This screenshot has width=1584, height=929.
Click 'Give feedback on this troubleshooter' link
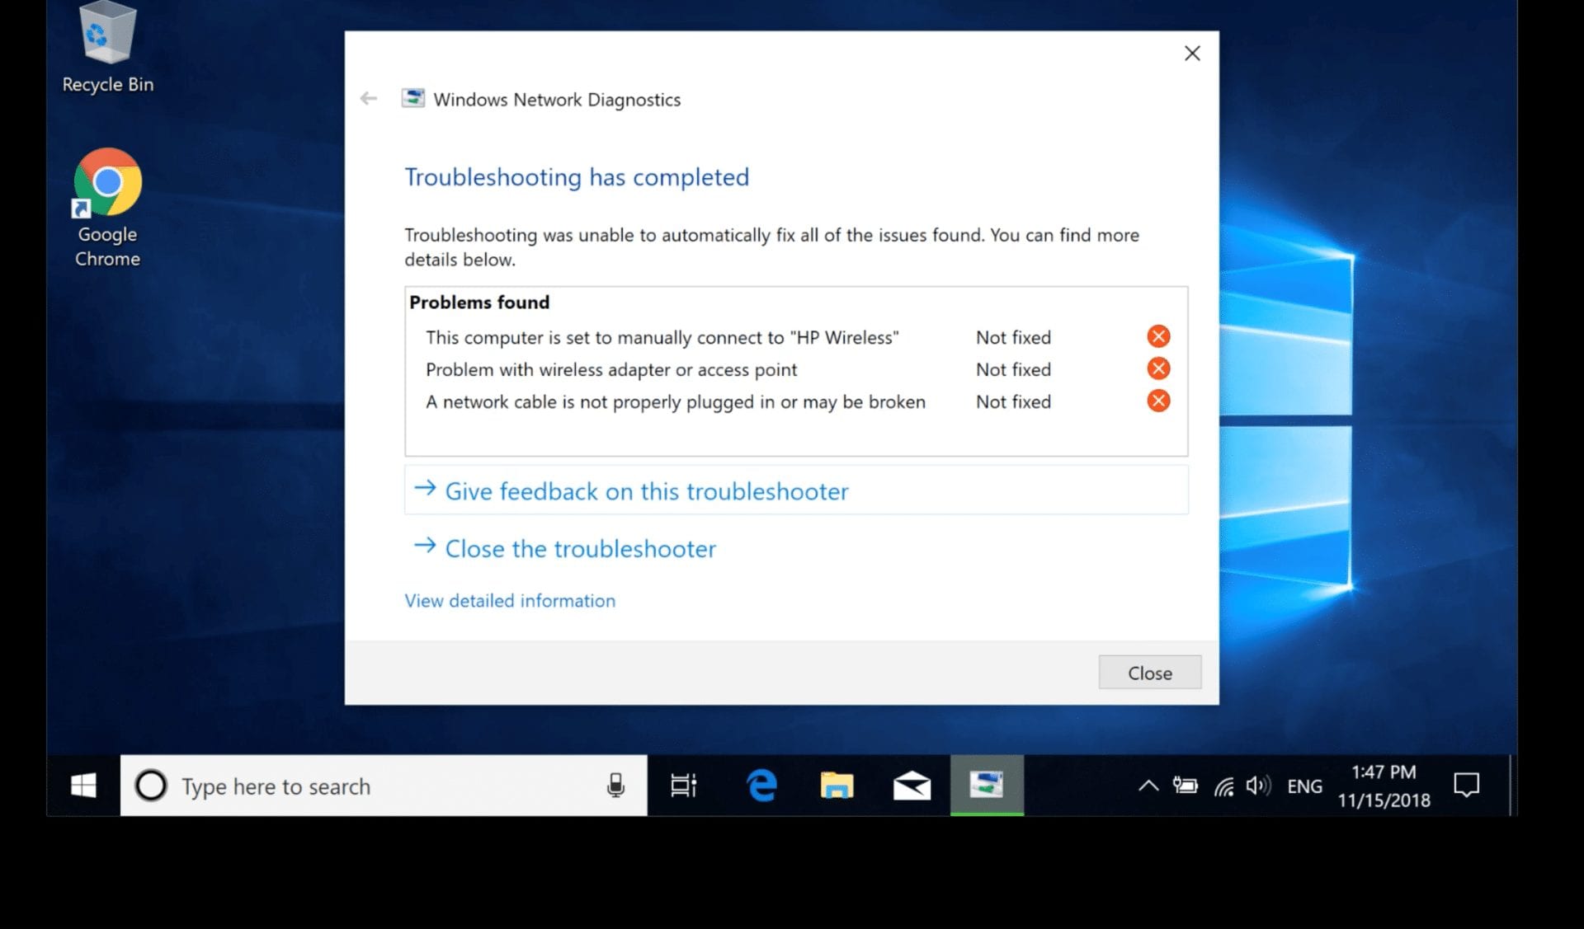[x=647, y=490]
